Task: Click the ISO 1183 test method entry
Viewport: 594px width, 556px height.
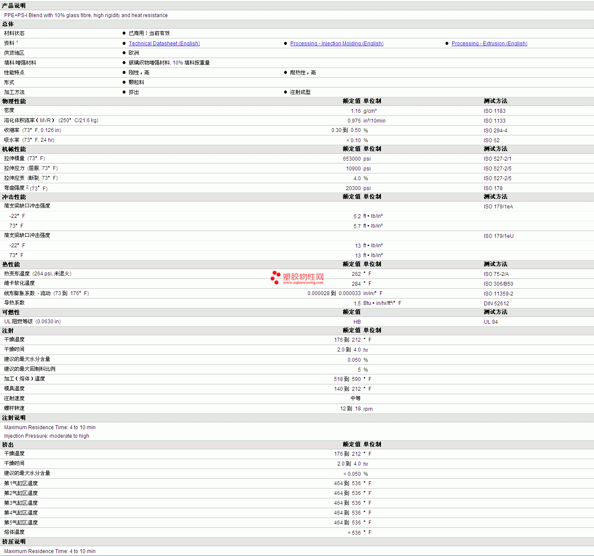Action: (494, 111)
